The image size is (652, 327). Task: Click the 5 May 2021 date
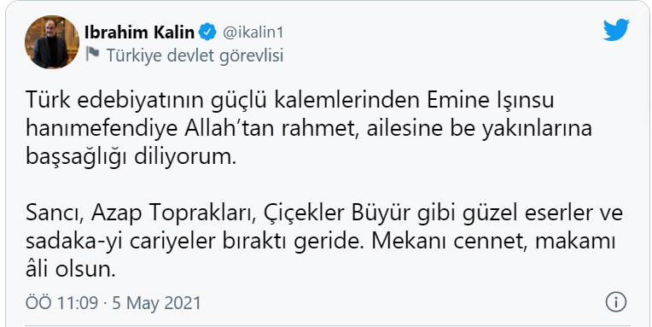(156, 302)
